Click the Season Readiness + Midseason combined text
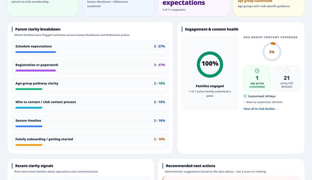This screenshot has height=180, width=312. pos(107,4)
